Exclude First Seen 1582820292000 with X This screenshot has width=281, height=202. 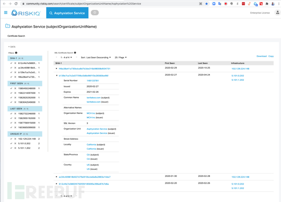tap(15, 98)
